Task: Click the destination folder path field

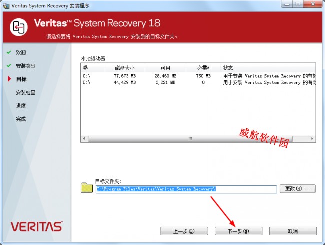Action: point(186,189)
